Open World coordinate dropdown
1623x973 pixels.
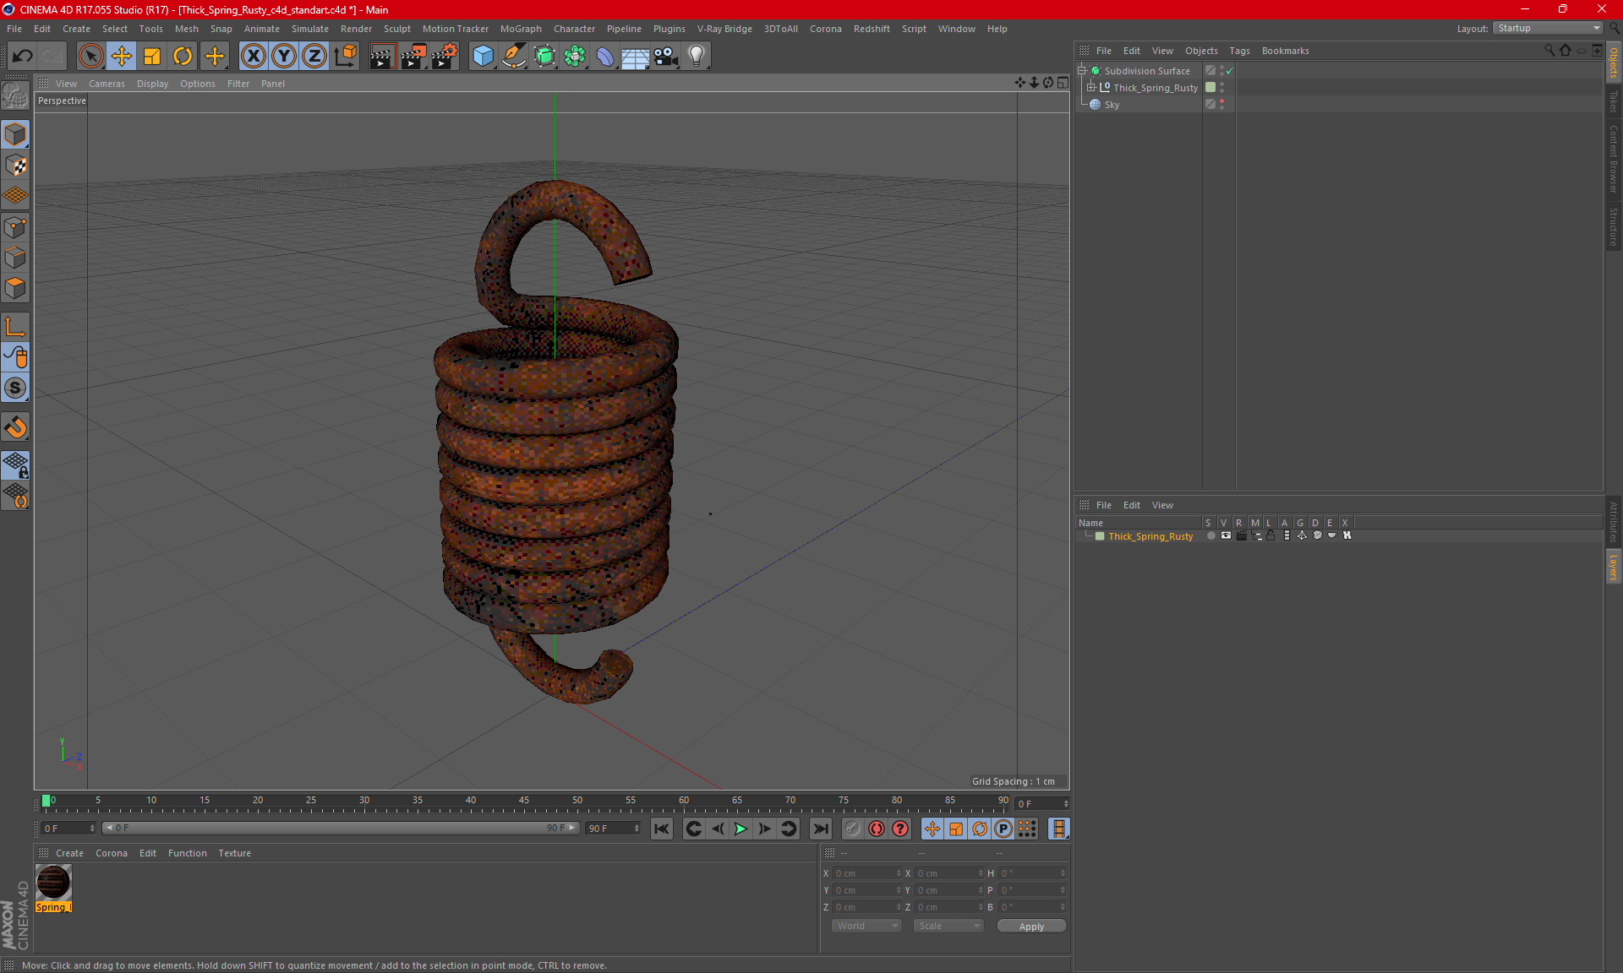pyautogui.click(x=866, y=926)
